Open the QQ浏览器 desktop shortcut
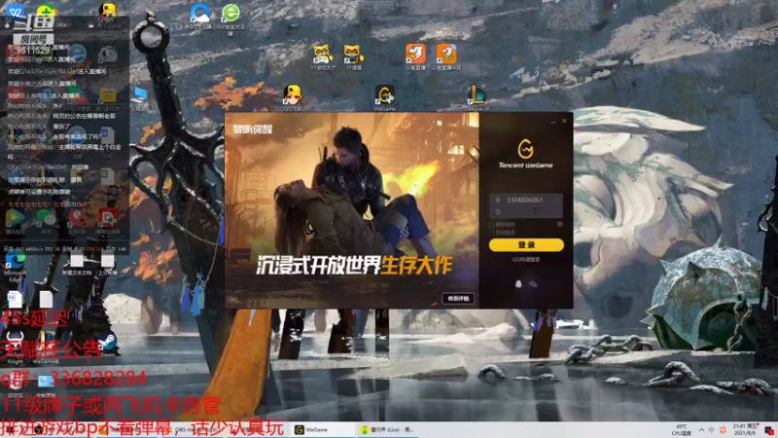This screenshot has height=438, width=778. pyautogui.click(x=200, y=17)
